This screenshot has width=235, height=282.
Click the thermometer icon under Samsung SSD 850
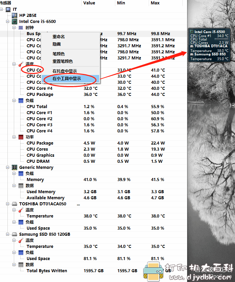[21, 240]
